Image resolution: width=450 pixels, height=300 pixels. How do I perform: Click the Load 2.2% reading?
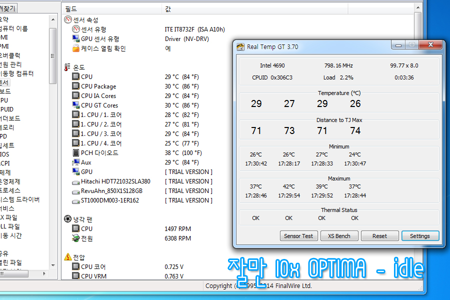click(x=338, y=77)
